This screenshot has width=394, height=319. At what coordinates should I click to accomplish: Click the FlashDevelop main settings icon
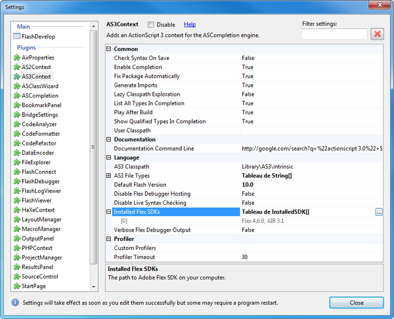point(17,37)
